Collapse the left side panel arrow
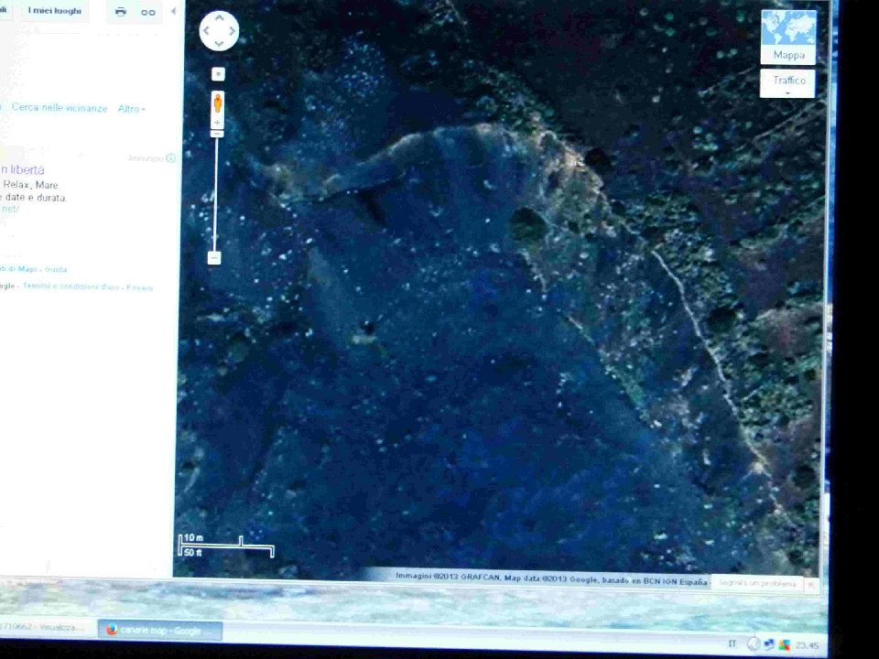This screenshot has width=879, height=659. (x=173, y=11)
